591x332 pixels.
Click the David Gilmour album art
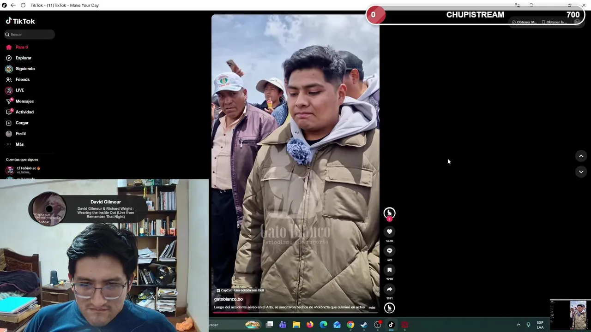pyautogui.click(x=48, y=209)
